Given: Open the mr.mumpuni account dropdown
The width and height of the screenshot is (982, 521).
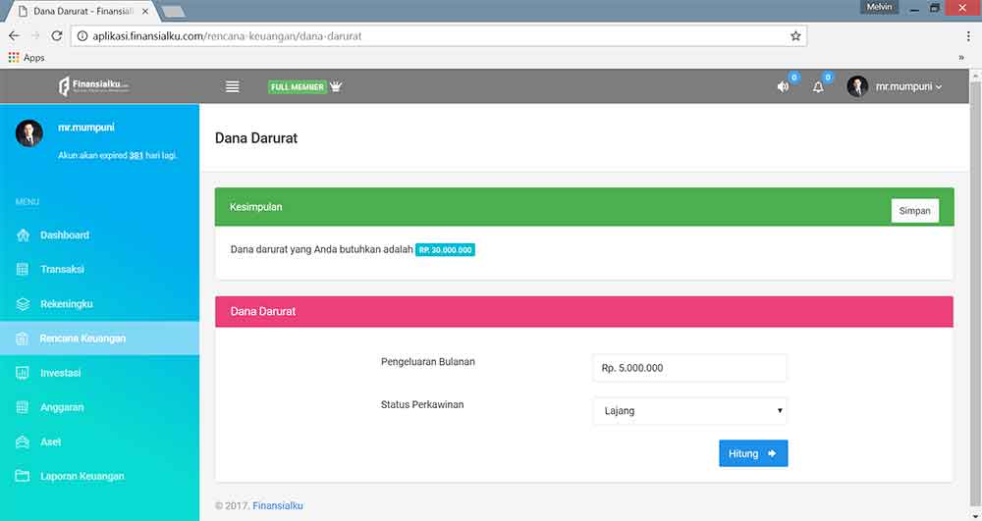Looking at the screenshot, I should point(895,86).
